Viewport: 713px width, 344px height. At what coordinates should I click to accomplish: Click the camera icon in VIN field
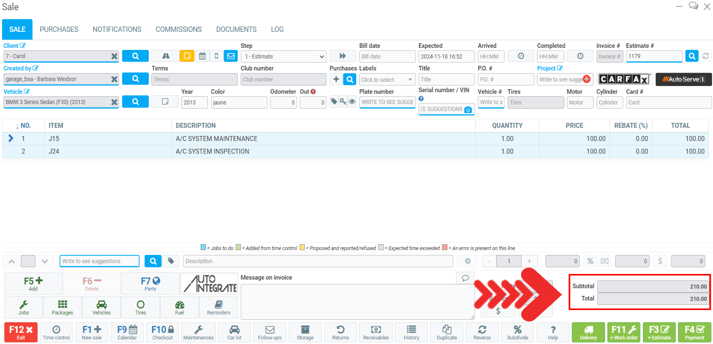467,110
